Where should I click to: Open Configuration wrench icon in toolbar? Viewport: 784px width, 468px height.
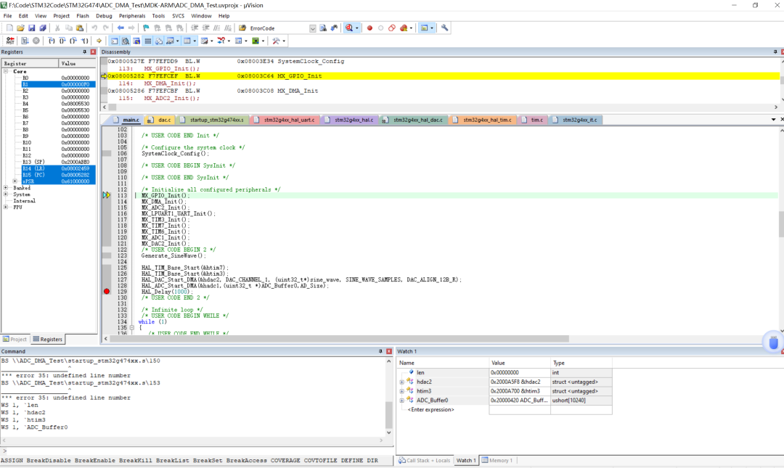(x=445, y=28)
